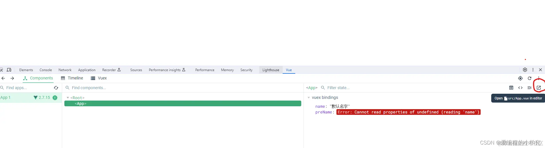The height and width of the screenshot is (148, 545).
Task: Go back with the left arrow
Action: pos(3,78)
